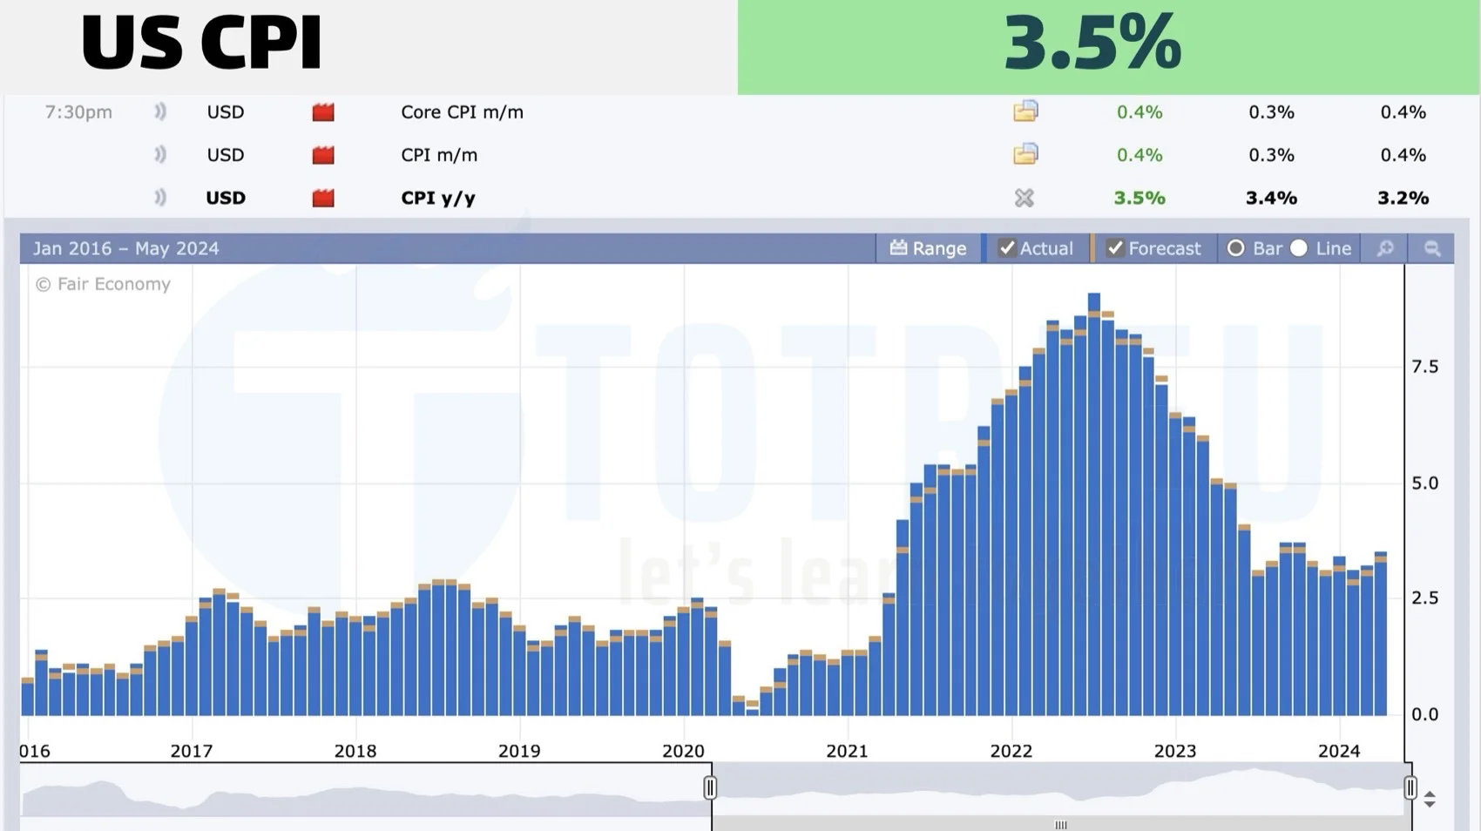This screenshot has height=831, width=1481.
Task: Click the CPI y/y event name
Action: pyautogui.click(x=438, y=198)
